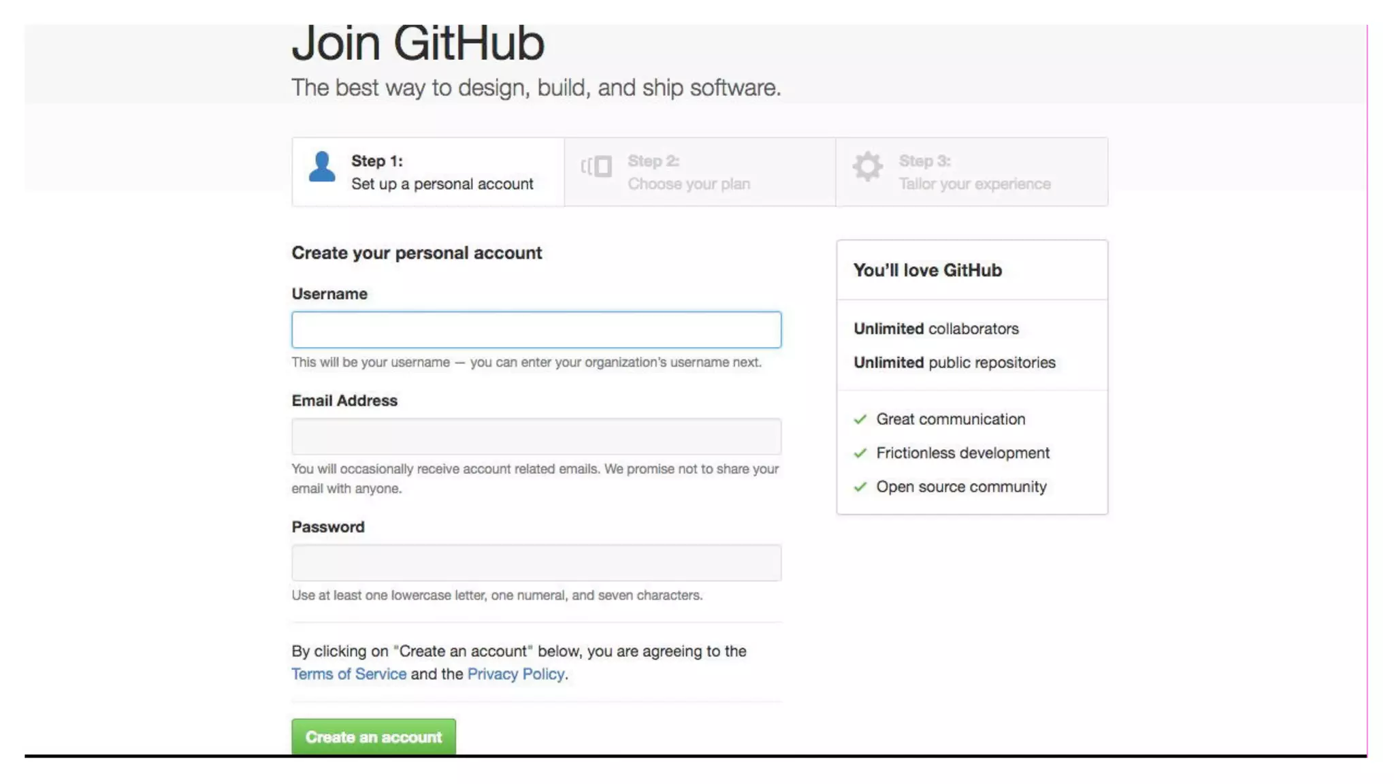Click the checkmark beside Frictionless development
This screenshot has height=784, width=1394.
[x=860, y=453]
